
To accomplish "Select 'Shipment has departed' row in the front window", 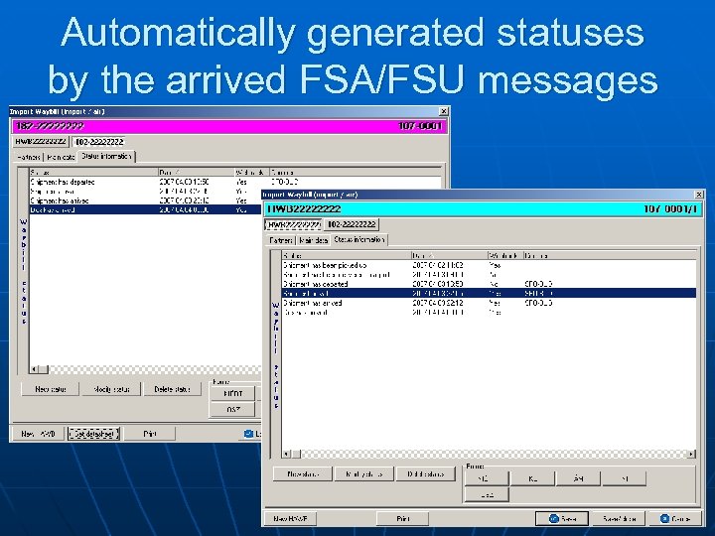I will pos(489,284).
